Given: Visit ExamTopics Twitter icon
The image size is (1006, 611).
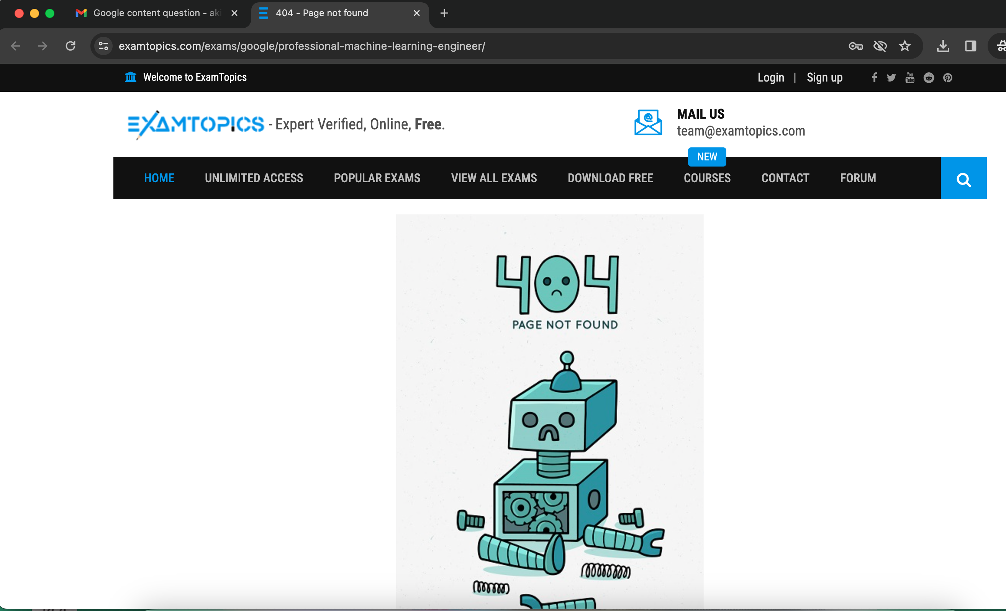Looking at the screenshot, I should [891, 77].
